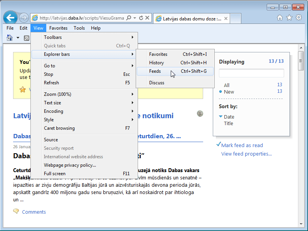Select Discuss in Explorer bars submenu

(175, 83)
